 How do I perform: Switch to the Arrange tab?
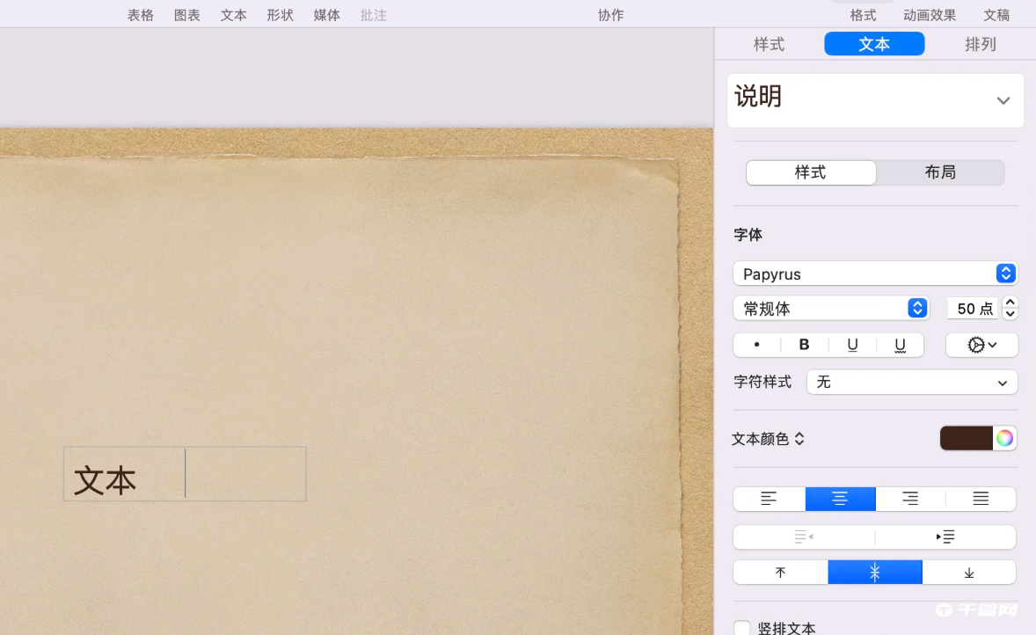[980, 44]
